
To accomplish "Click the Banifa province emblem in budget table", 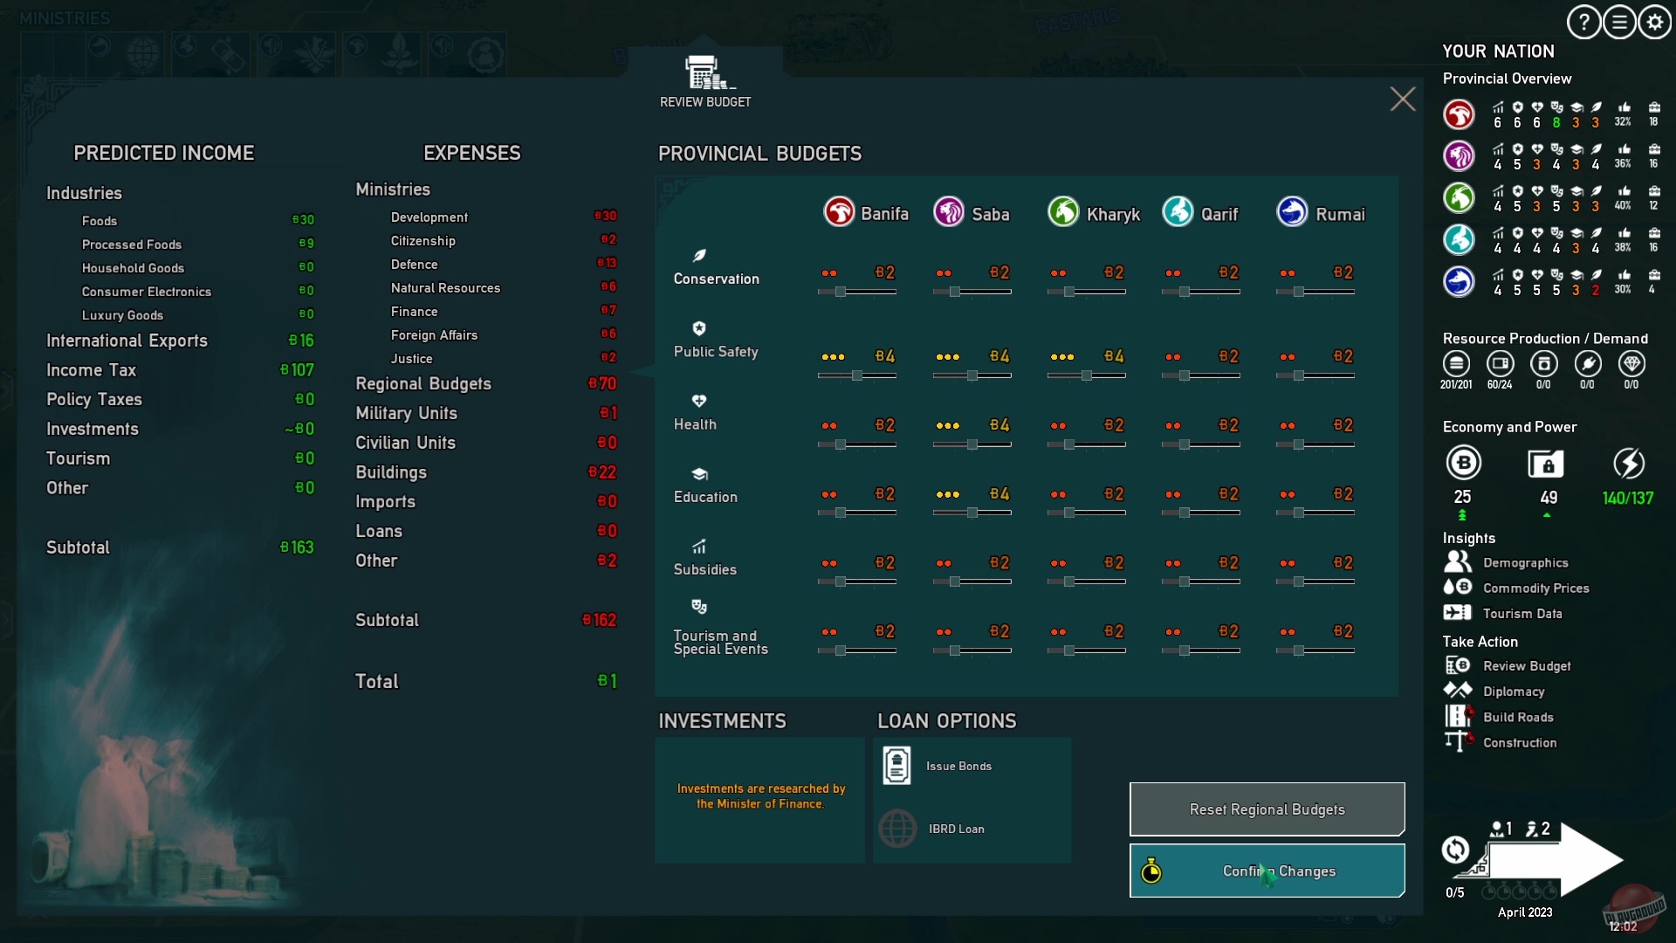I will (840, 211).
